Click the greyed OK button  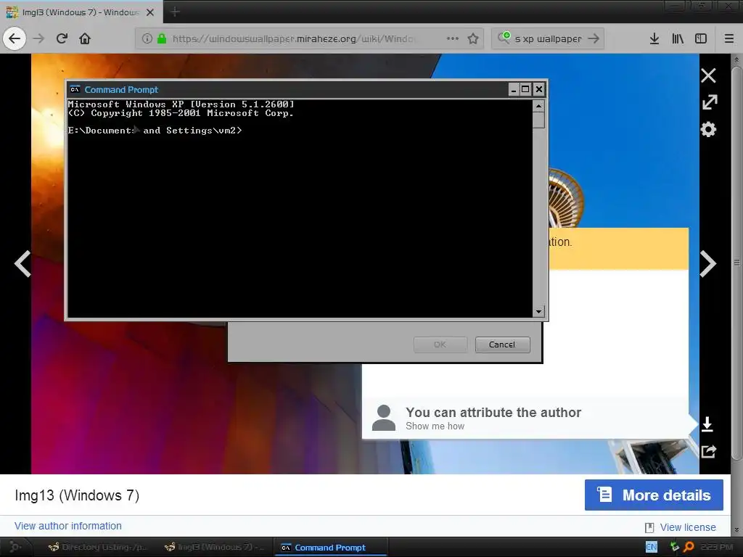tap(440, 344)
